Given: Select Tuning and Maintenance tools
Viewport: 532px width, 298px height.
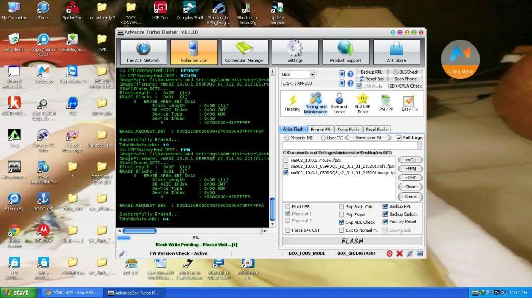Looking at the screenshot, I should click(315, 103).
